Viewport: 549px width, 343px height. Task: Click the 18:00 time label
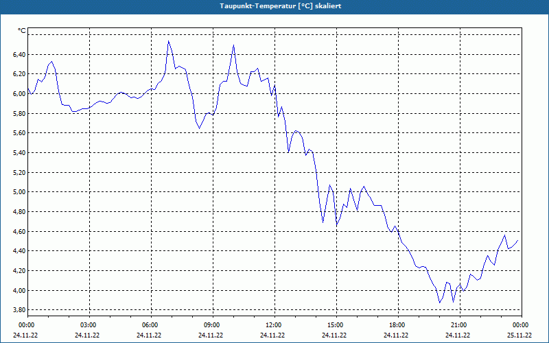[398, 325]
